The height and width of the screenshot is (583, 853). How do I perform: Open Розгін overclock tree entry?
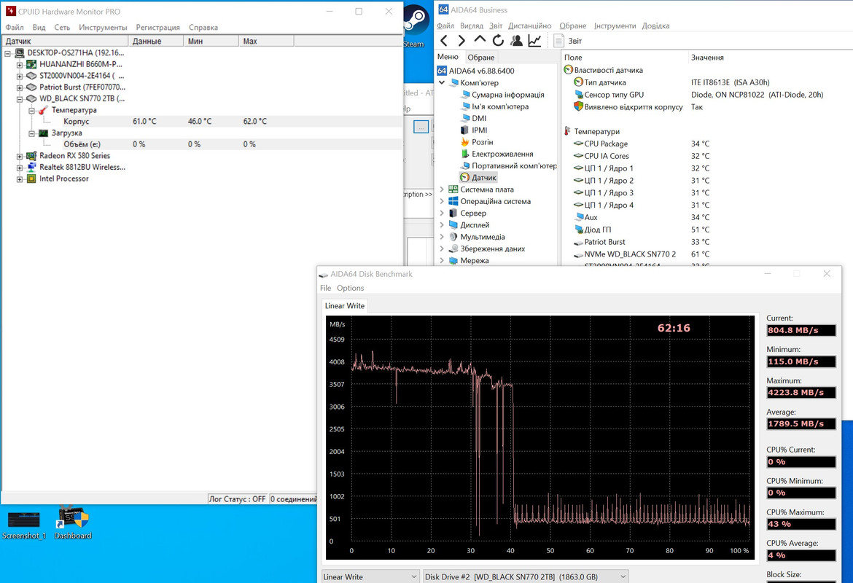click(x=477, y=142)
